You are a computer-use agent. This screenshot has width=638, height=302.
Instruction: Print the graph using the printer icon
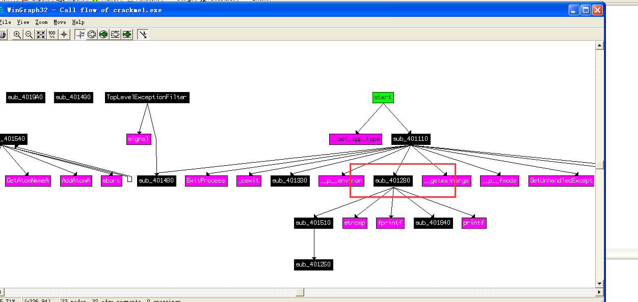coord(2,35)
